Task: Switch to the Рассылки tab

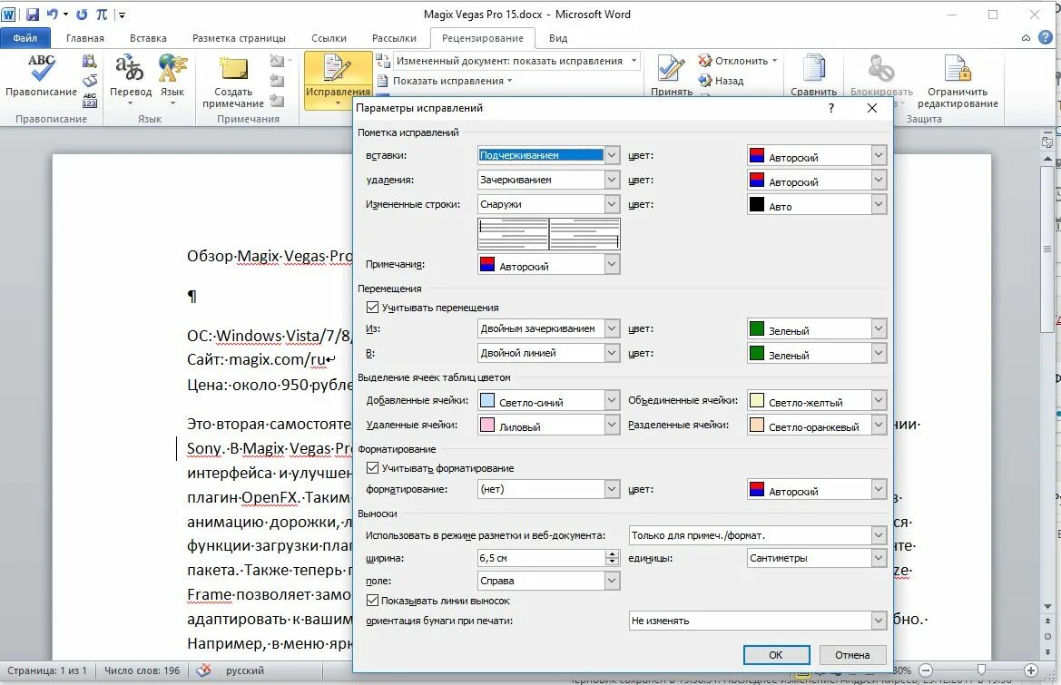Action: (394, 38)
